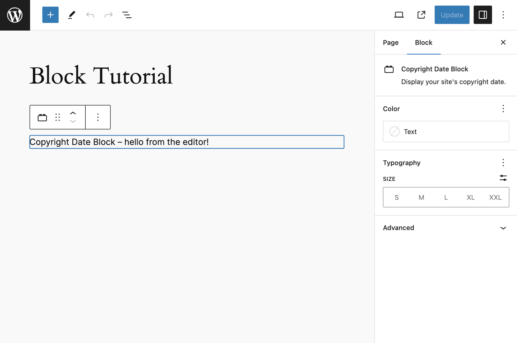Open the block options three-dot menu
517x343 pixels.
point(98,117)
